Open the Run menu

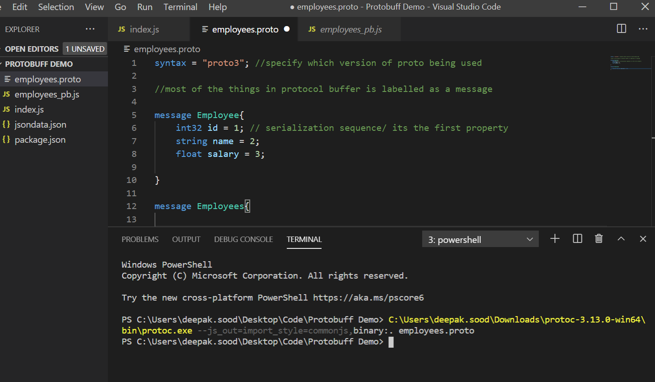pos(145,7)
